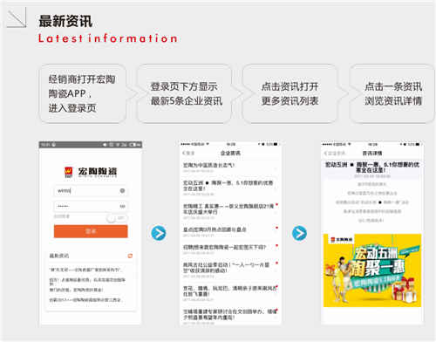Screen dimensions: 436x342
Task: Click the Wi-Fi icon in the Android status bar
Action: click(x=118, y=145)
